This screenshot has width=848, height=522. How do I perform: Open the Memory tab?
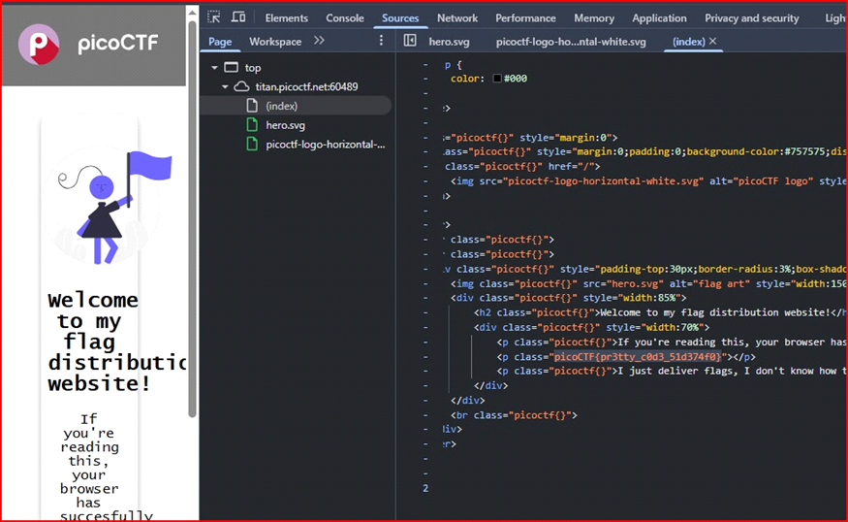coord(594,17)
